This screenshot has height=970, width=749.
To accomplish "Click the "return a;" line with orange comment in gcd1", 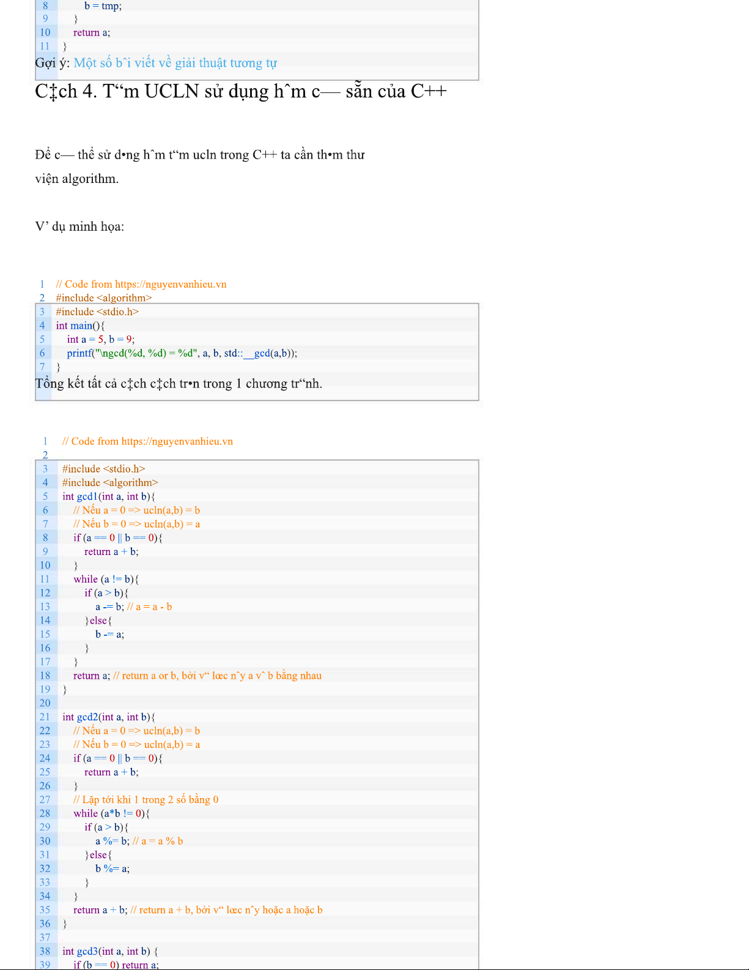I will pyautogui.click(x=197, y=676).
